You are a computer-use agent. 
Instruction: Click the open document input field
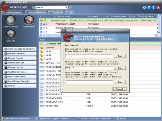89,82
